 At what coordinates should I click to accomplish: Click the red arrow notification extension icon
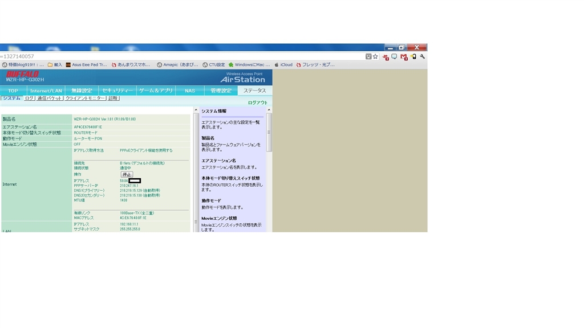386,57
